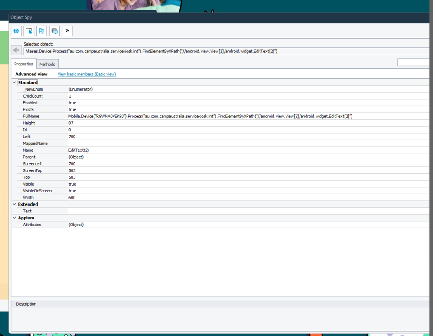Screen dimensions: 433x336
Task: Select the MappedName property row
Action: [x=35, y=143]
